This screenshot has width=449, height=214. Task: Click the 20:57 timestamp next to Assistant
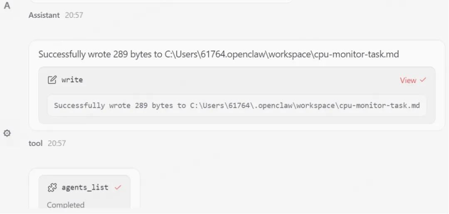[74, 15]
